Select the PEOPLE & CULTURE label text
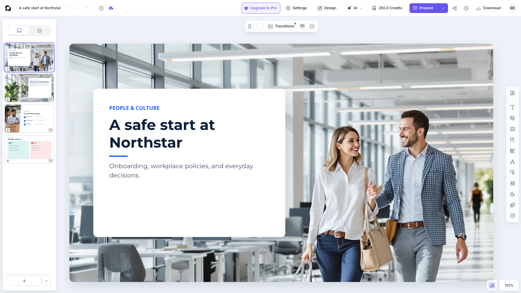 pos(134,108)
